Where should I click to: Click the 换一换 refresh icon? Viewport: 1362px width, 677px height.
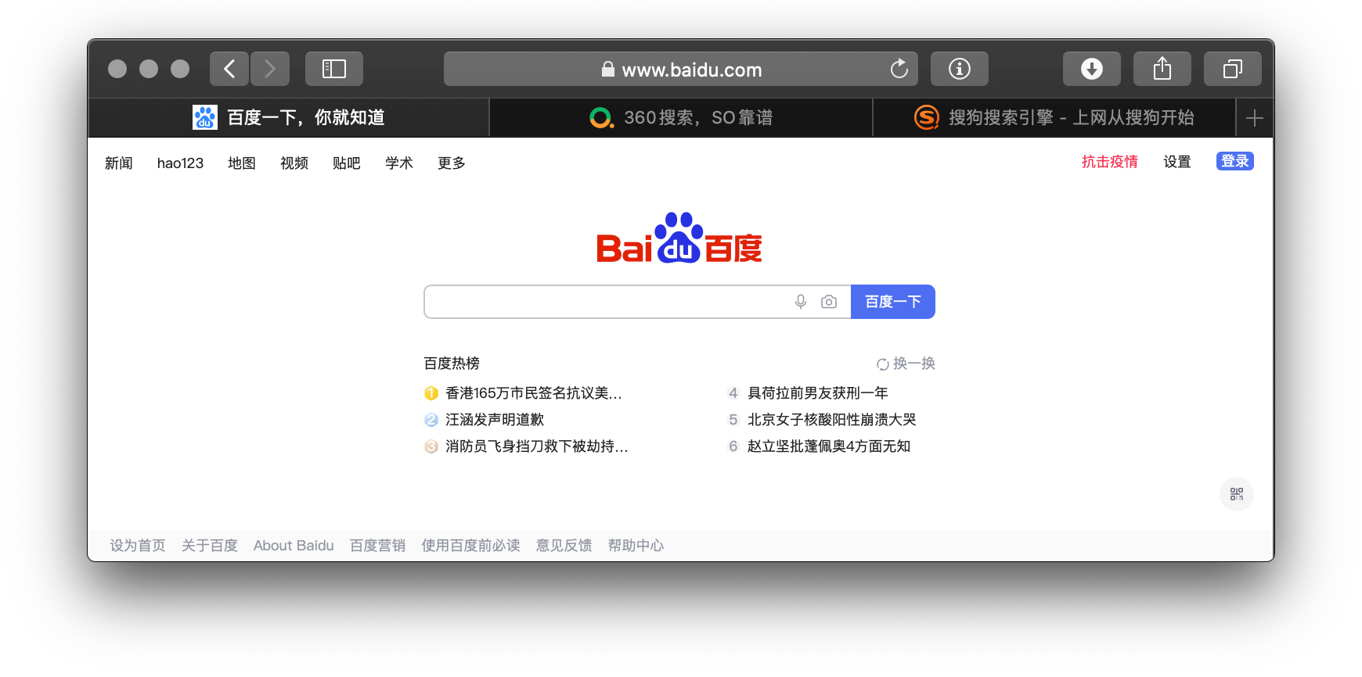coord(883,364)
